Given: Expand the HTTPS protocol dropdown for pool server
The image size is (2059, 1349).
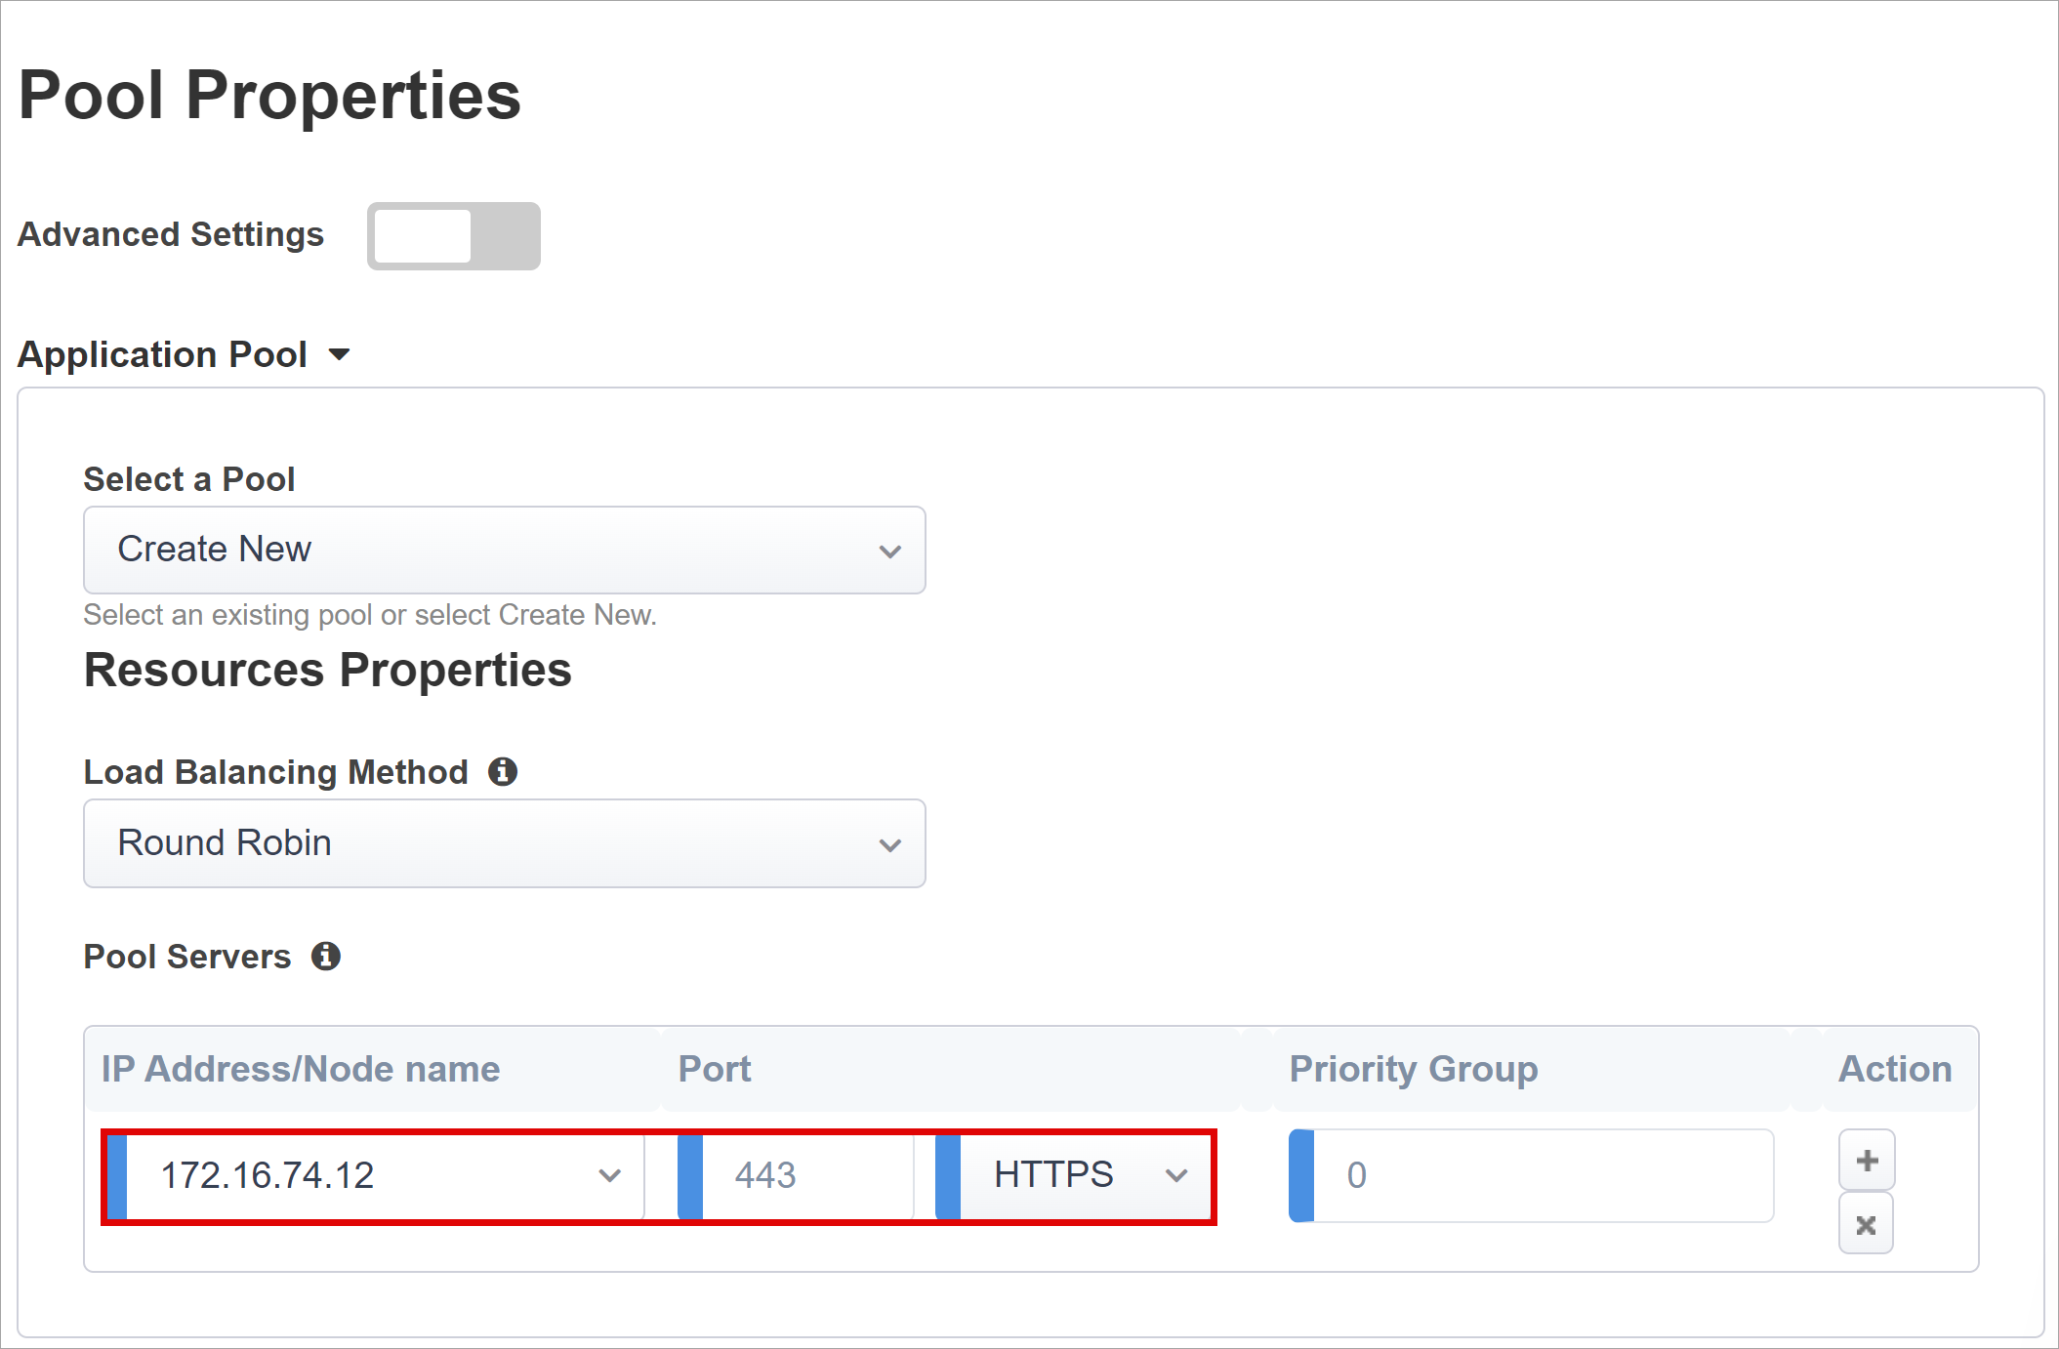Looking at the screenshot, I should point(1175,1176).
